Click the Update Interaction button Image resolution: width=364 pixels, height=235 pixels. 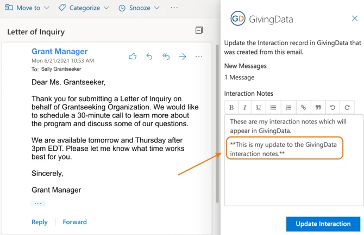click(x=323, y=224)
